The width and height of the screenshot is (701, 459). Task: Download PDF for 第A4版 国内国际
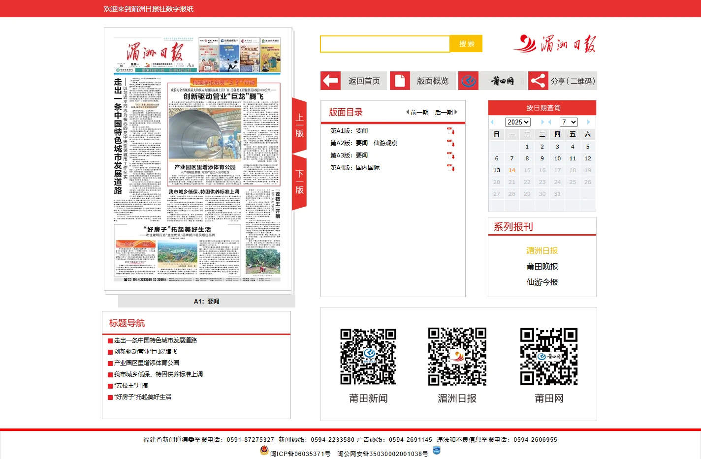(451, 168)
